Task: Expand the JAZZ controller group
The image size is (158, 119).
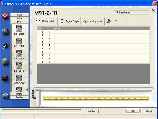Action: 19,15
